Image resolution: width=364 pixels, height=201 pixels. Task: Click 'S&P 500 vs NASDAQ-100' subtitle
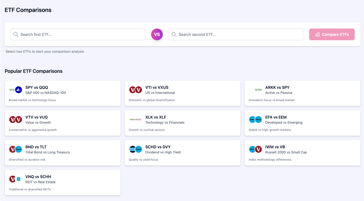[x=46, y=93]
